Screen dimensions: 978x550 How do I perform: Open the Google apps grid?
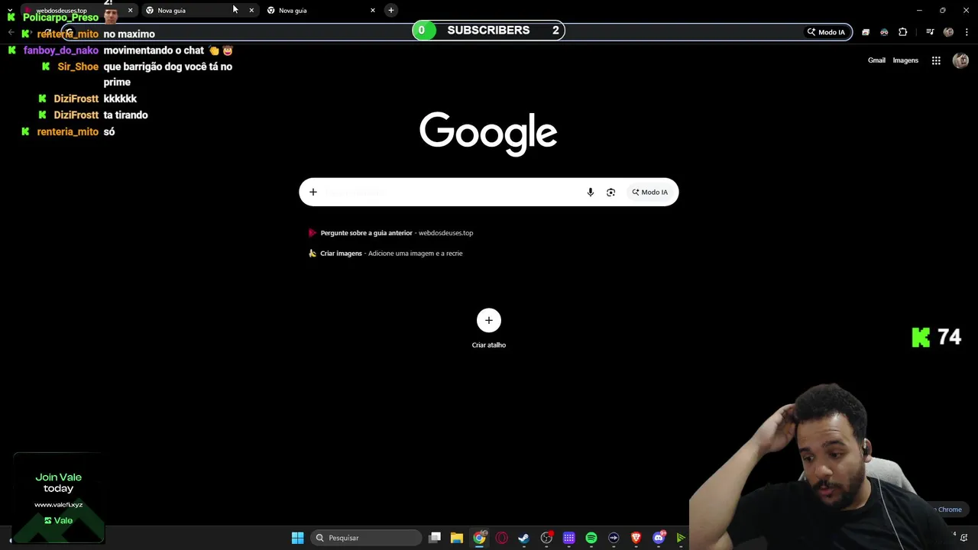coord(936,60)
